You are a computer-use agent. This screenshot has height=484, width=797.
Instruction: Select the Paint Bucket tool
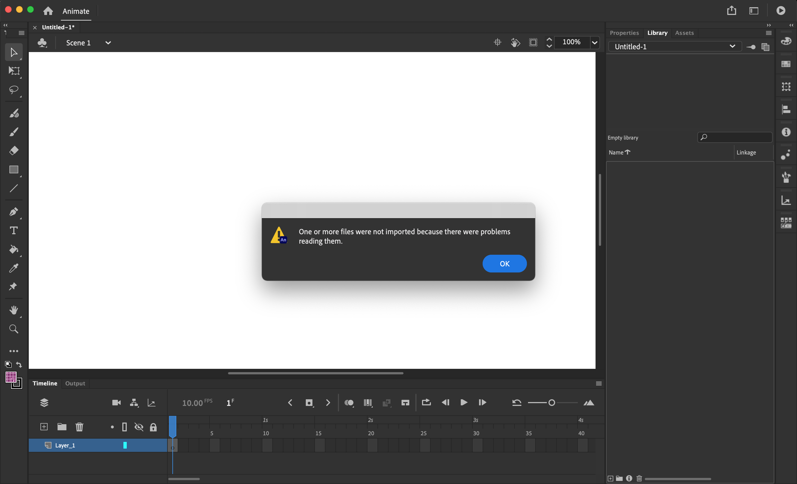(14, 249)
